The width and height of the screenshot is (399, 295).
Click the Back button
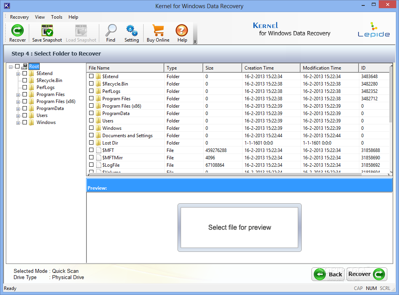[x=328, y=274]
